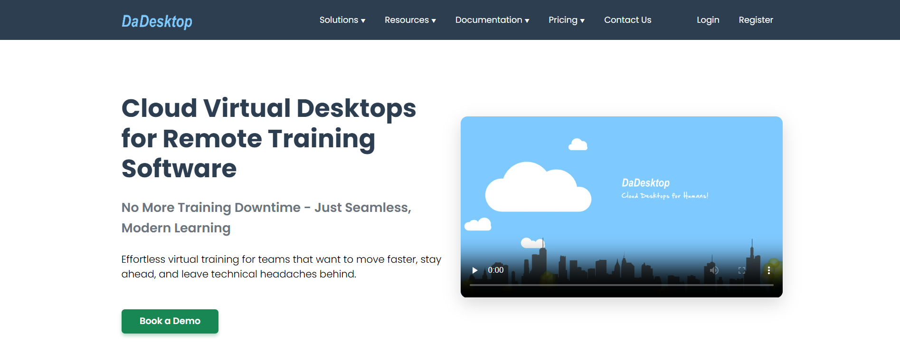Screen dimensions: 900x363
Task: Play the DaDesktop intro video
Action: (474, 270)
